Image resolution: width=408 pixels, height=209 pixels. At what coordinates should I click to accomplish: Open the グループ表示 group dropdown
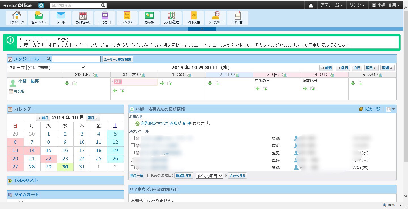56,67
